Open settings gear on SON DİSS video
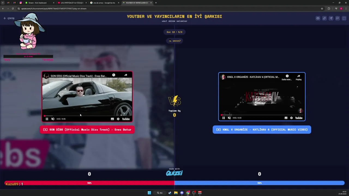 coord(118,119)
